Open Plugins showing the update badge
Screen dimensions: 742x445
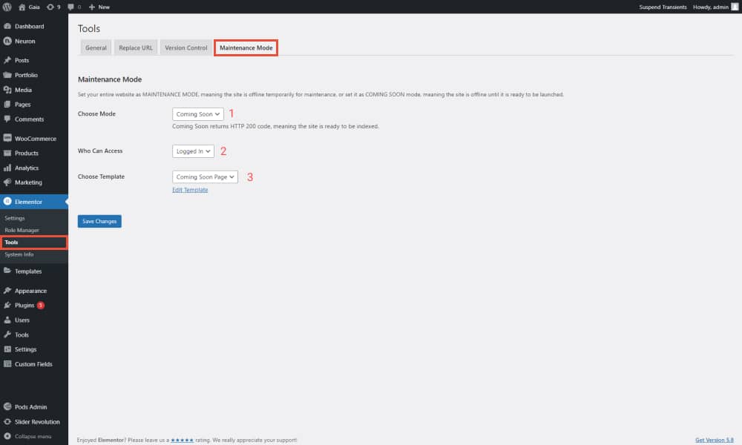pyautogui.click(x=24, y=305)
